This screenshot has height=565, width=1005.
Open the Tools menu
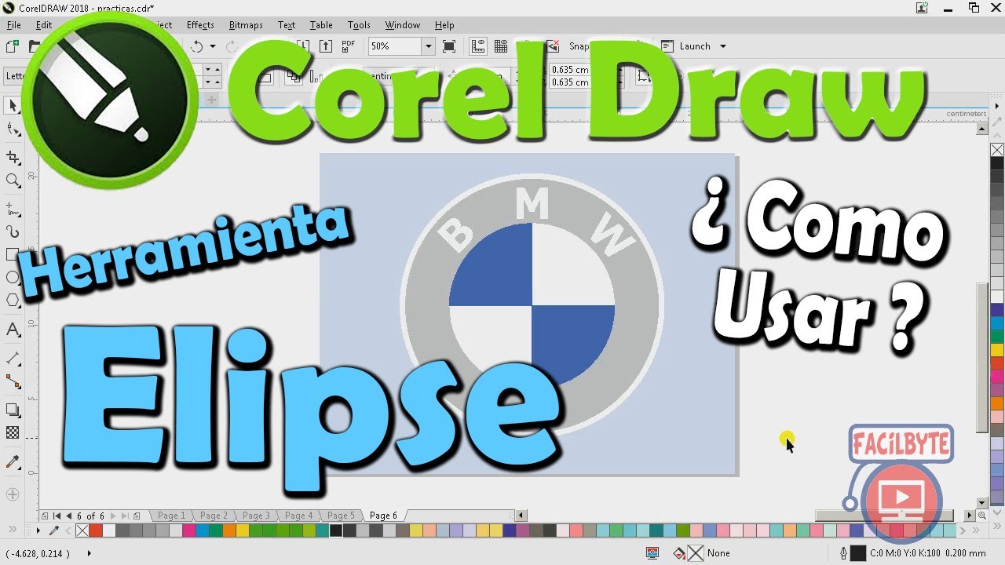359,25
